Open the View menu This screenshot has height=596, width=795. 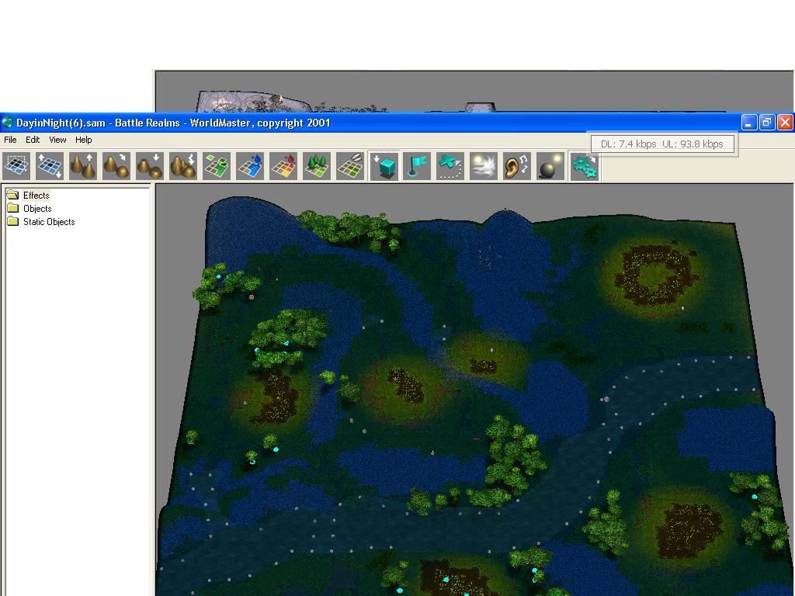coord(57,140)
